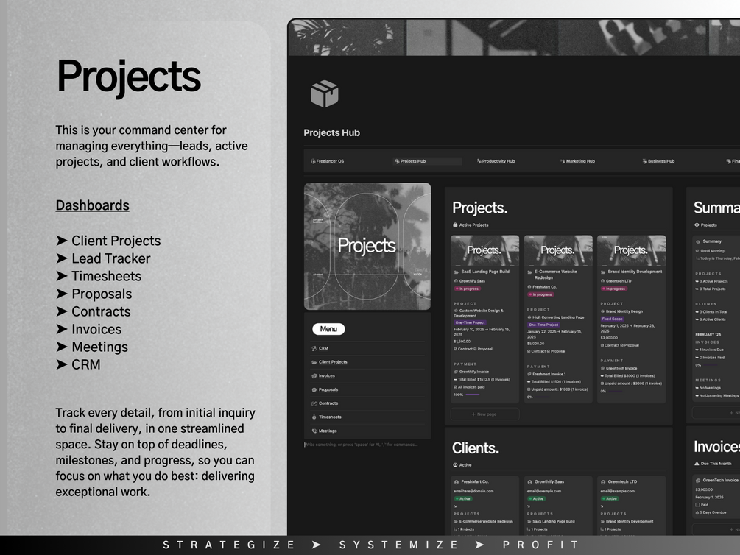Click emailhere@domain.com on FreshMart card
The image size is (740, 555).
[x=473, y=491]
